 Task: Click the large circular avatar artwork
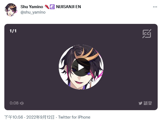[x=81, y=67]
